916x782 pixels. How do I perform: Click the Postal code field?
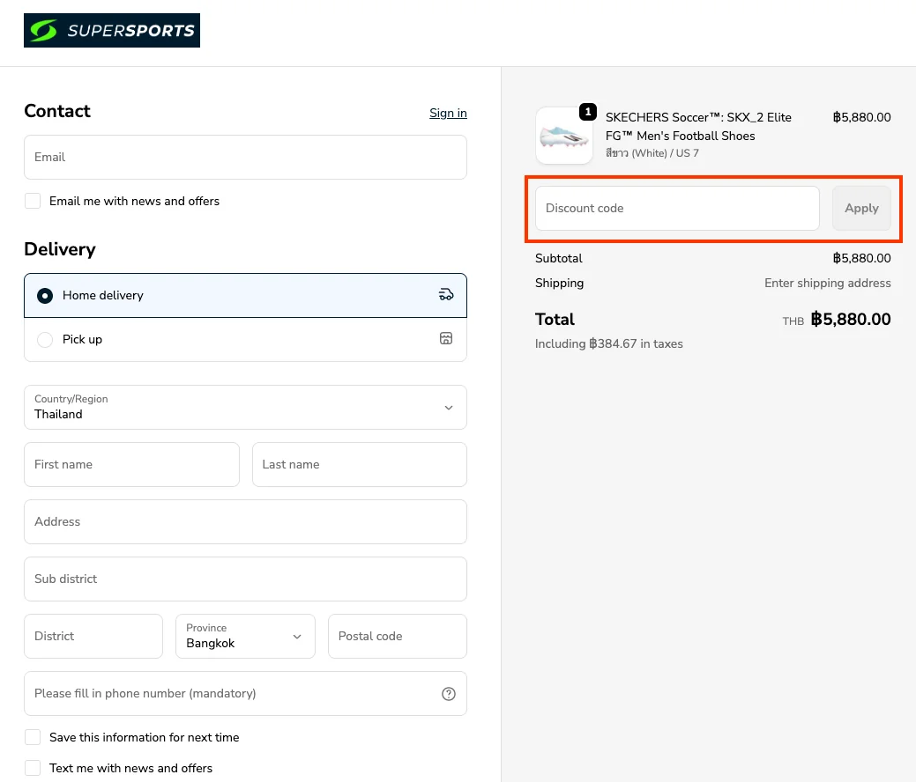(x=397, y=637)
